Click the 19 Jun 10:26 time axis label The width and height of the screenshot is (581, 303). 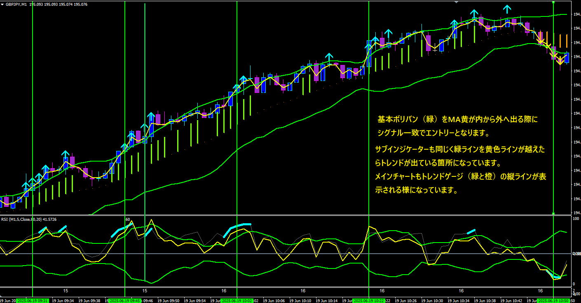click(x=407, y=301)
